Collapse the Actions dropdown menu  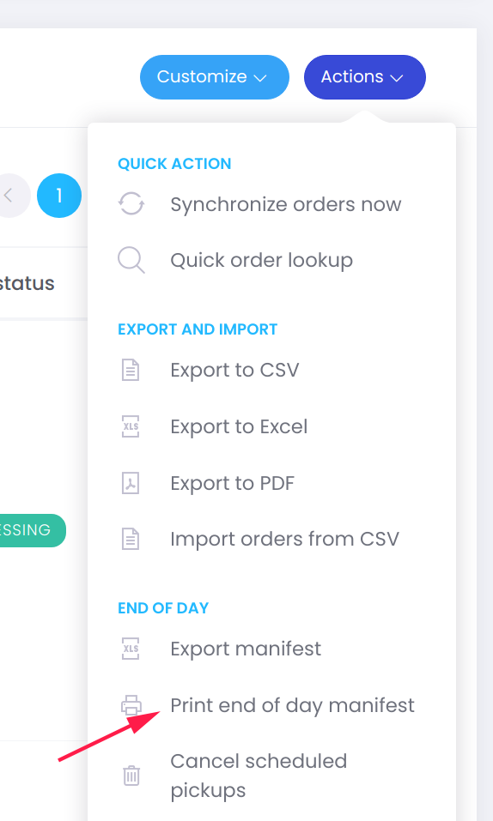pyautogui.click(x=364, y=77)
